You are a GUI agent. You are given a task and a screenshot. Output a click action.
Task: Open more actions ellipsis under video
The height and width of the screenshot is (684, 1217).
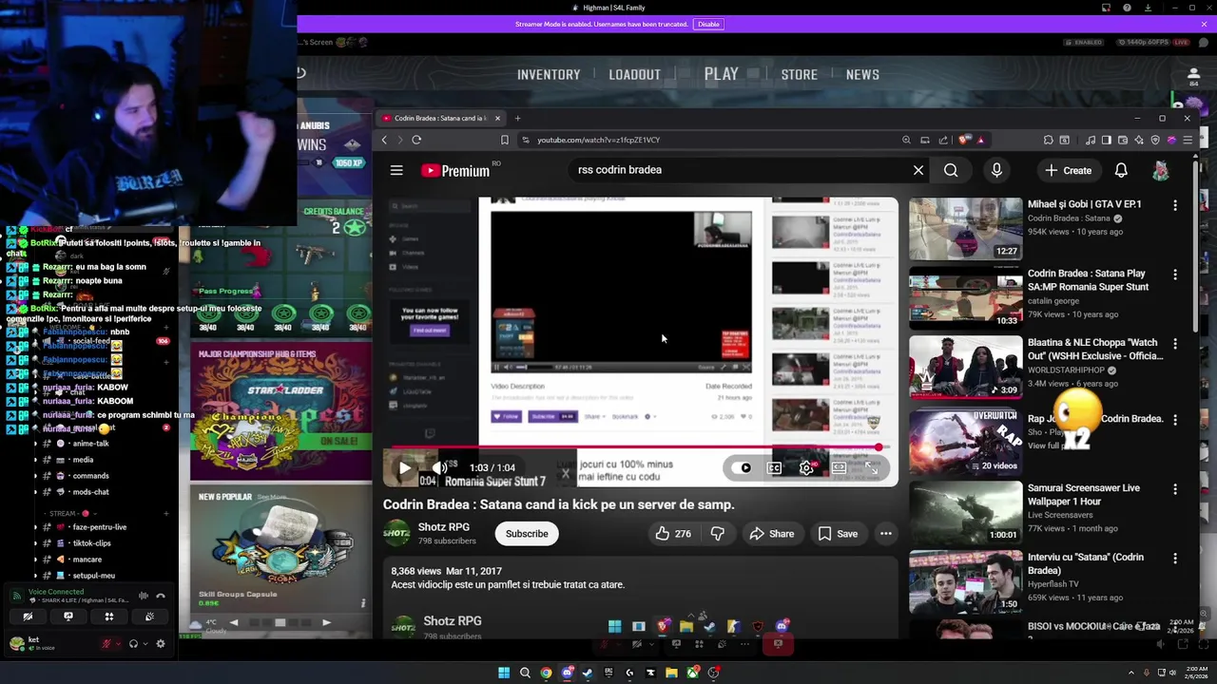[886, 534]
